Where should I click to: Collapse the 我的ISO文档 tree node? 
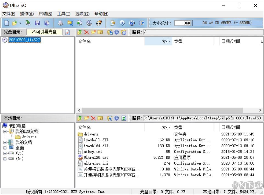point(5,132)
